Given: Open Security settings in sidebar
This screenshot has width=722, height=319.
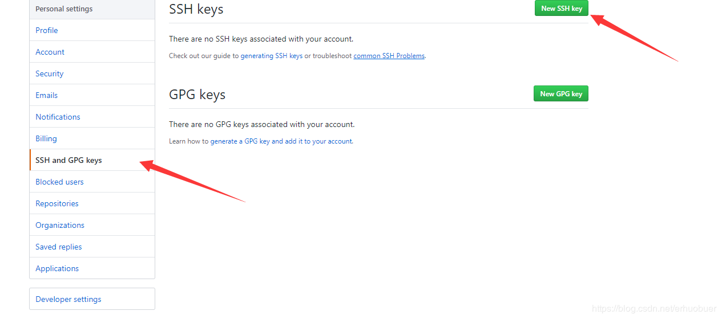Looking at the screenshot, I should pos(50,73).
